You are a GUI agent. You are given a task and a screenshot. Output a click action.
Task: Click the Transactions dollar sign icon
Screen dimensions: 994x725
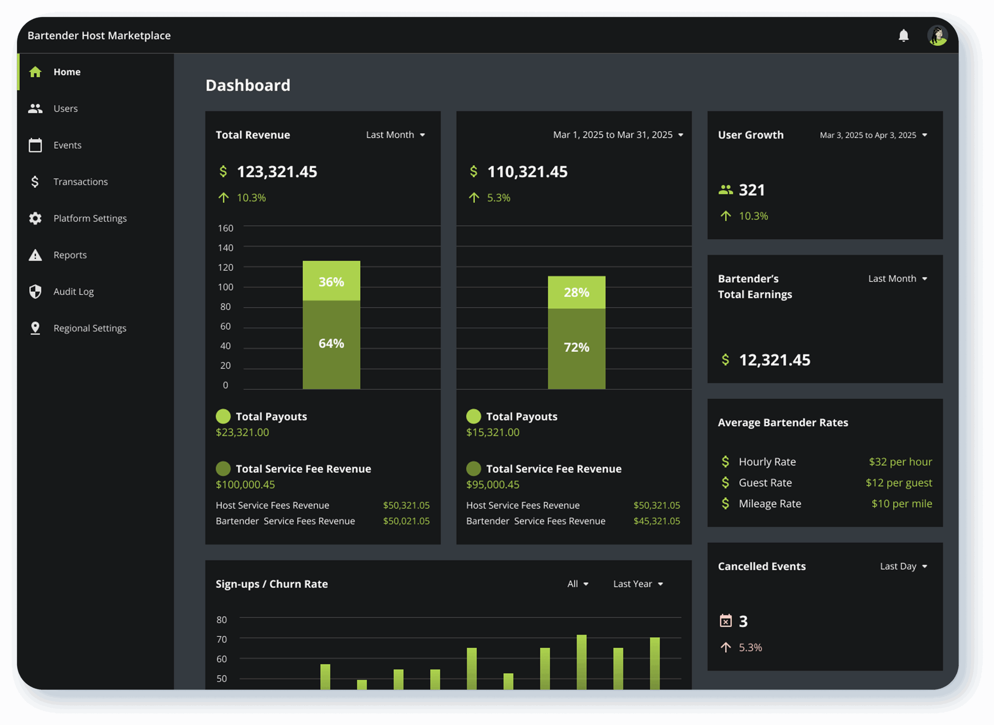click(35, 182)
